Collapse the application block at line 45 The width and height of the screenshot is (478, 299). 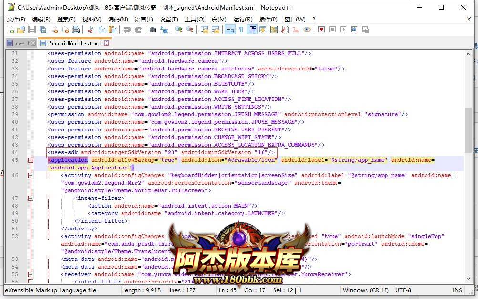point(31,160)
